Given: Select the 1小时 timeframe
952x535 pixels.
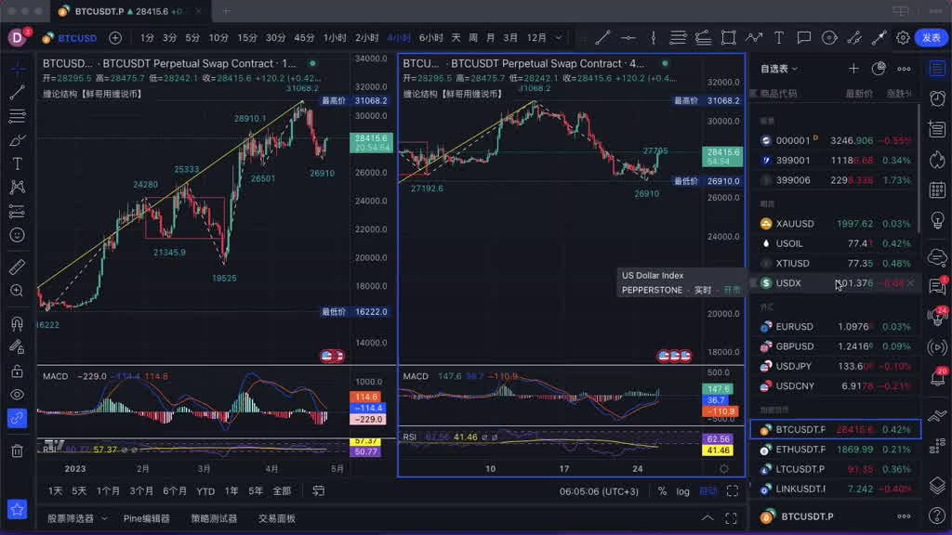Looking at the screenshot, I should click(x=335, y=38).
